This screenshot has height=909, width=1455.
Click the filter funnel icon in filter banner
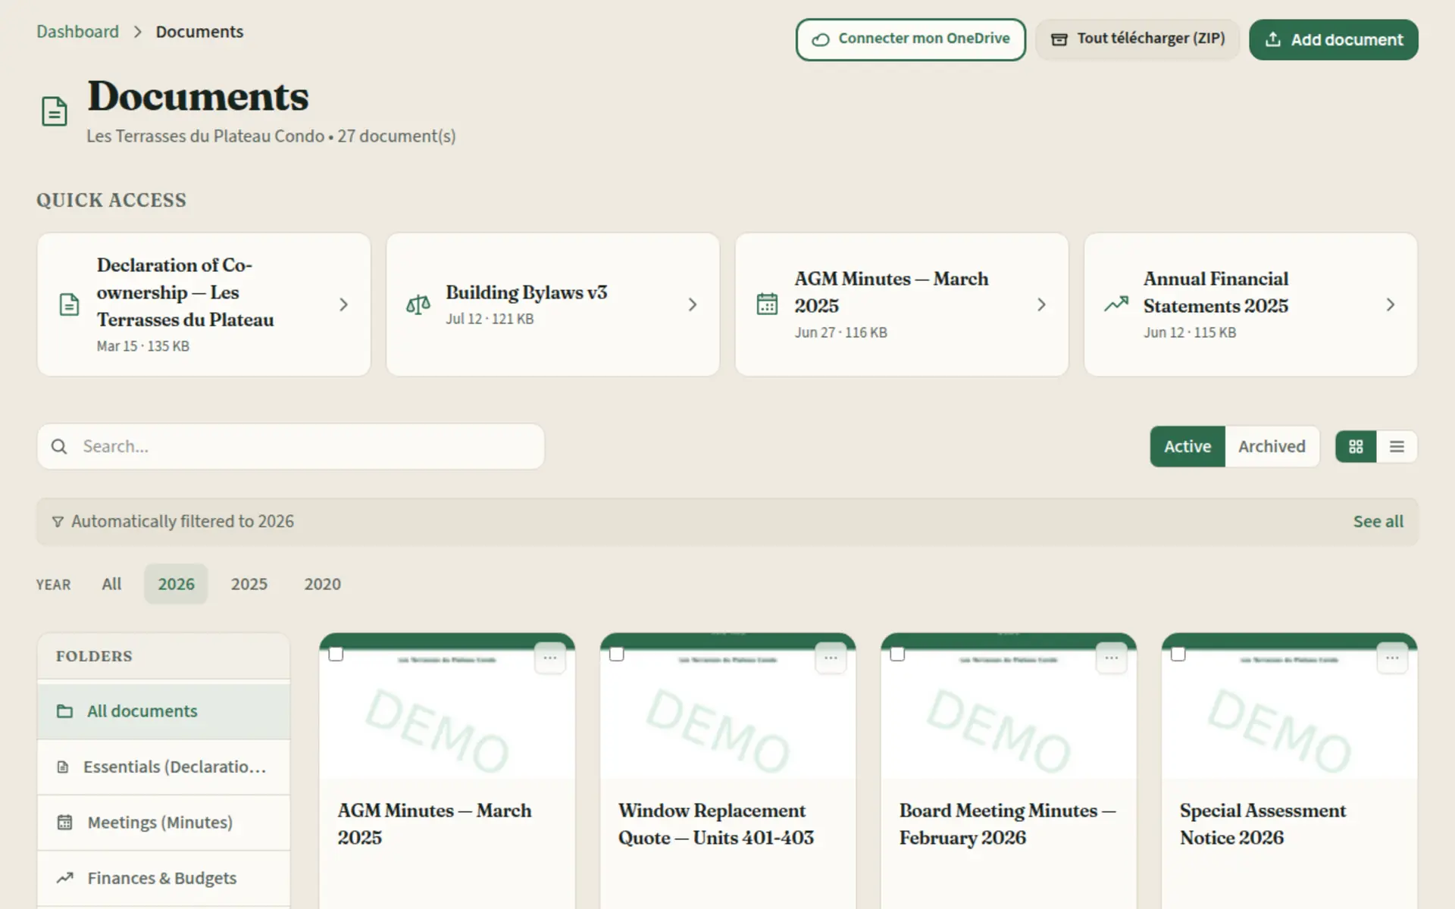[58, 522]
